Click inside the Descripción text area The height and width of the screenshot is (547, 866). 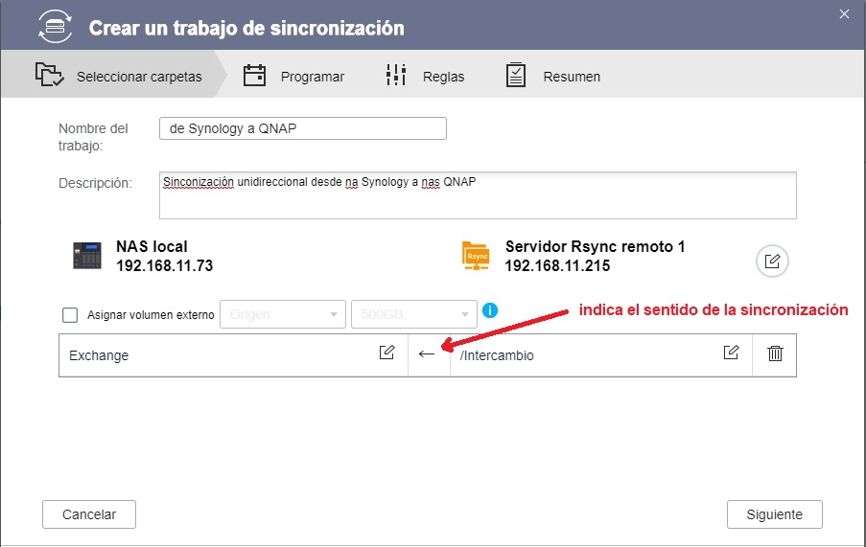(478, 195)
